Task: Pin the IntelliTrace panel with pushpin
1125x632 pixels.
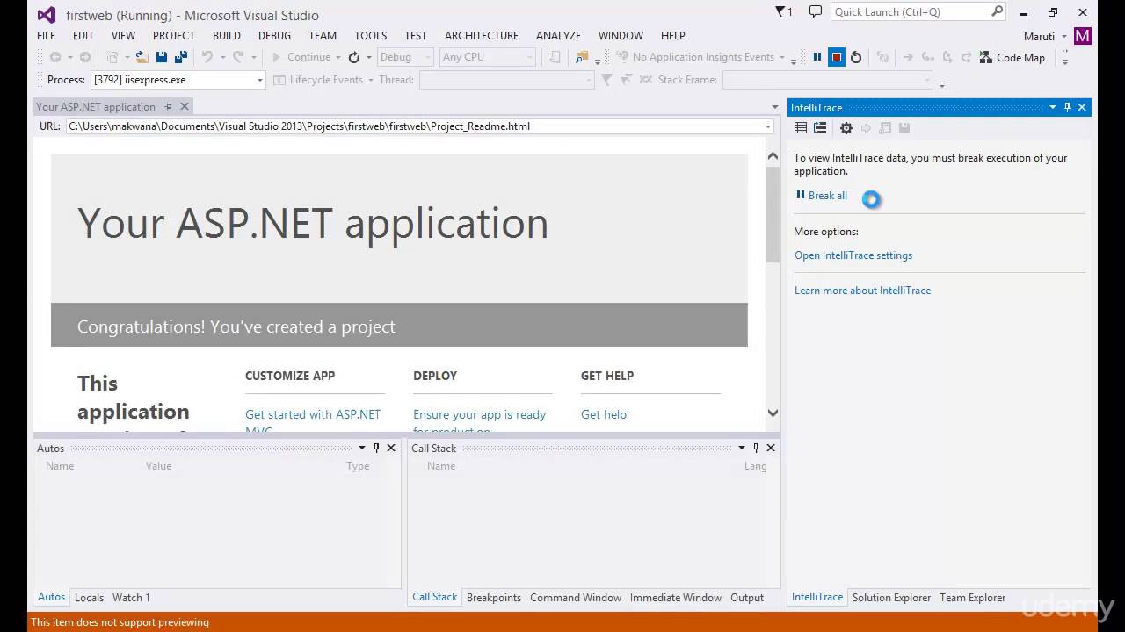Action: [x=1068, y=107]
